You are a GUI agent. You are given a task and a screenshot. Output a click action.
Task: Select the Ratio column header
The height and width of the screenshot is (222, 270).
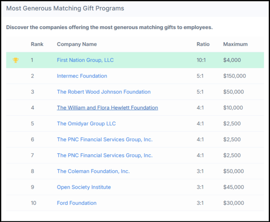coord(203,44)
